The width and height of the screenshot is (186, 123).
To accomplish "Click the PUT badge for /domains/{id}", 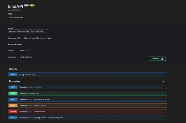I will point(13,105).
